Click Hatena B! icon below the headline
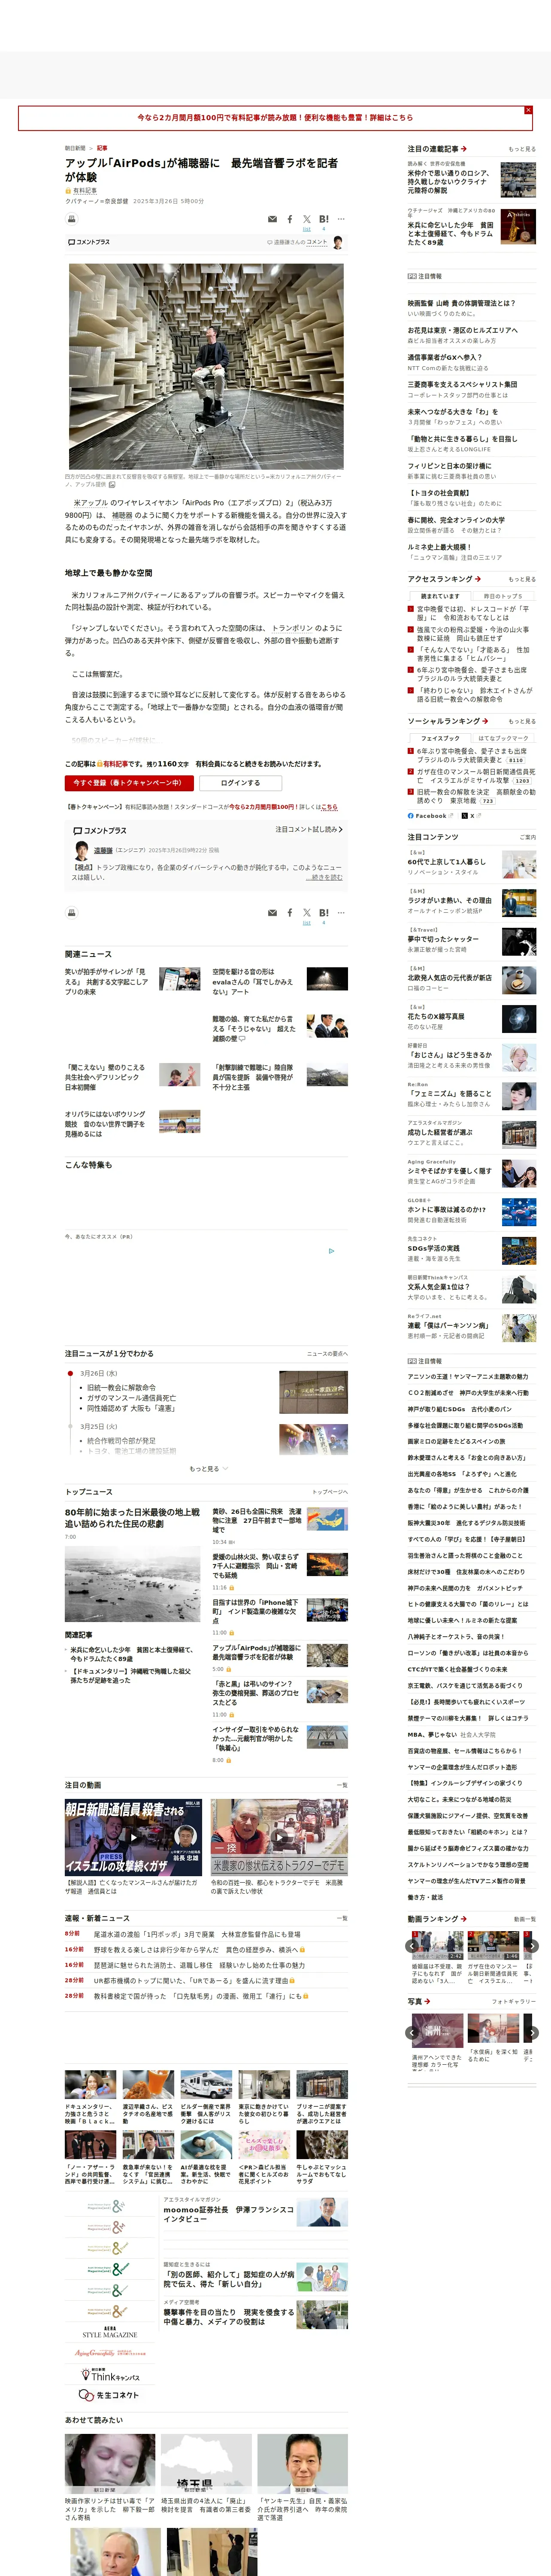The image size is (551, 2576). pos(324,219)
